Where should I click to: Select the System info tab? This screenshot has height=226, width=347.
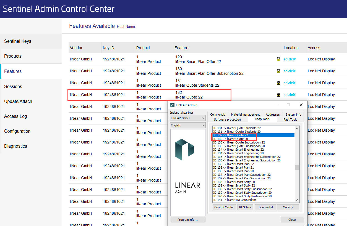[x=293, y=114]
